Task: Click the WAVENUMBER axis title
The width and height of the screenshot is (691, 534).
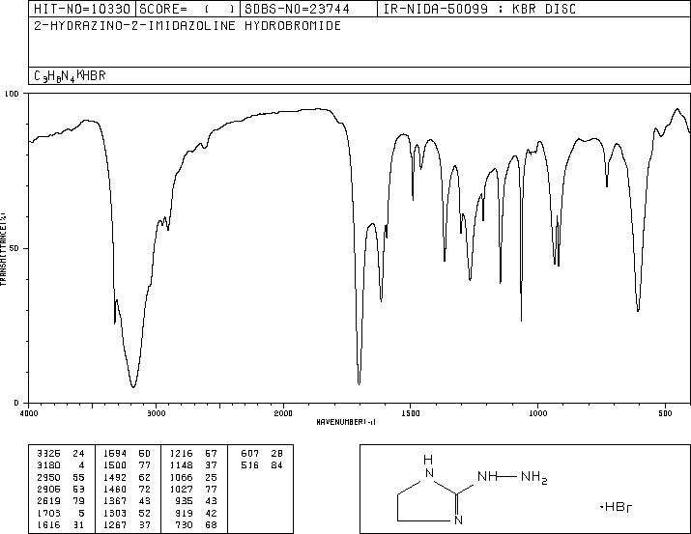Action: tap(346, 422)
